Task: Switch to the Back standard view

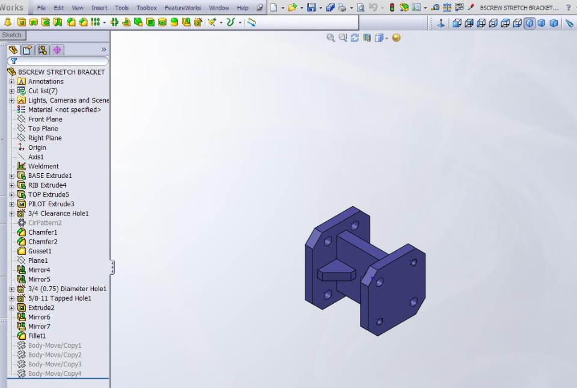Action: 469,23
